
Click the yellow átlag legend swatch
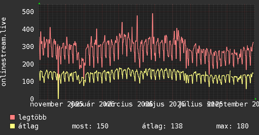click(x=12, y=126)
